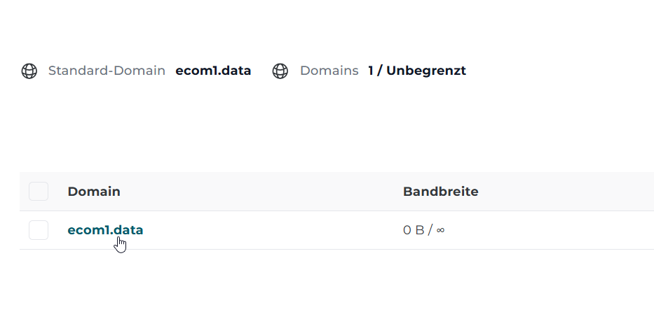Click the slash in the Bandbreite cell
The height and width of the screenshot is (335, 654).
430,230
